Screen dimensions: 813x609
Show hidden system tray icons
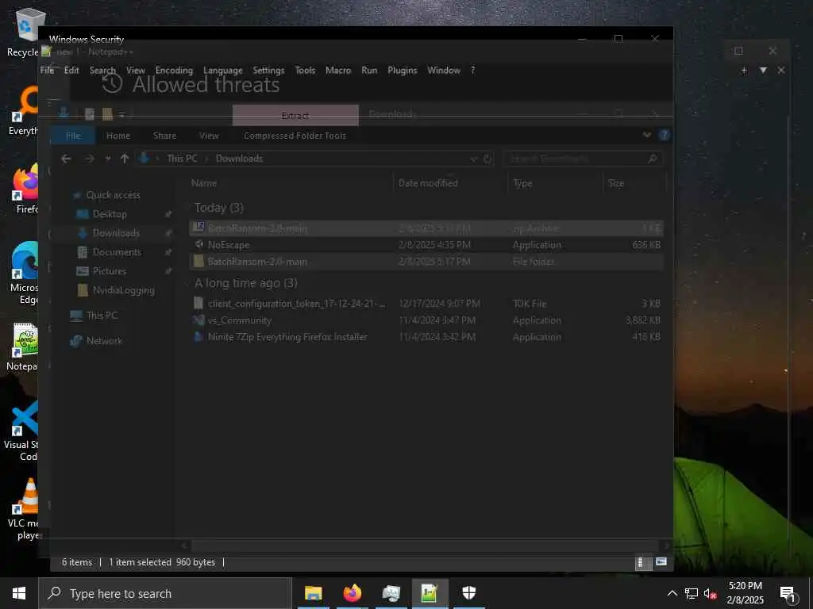click(672, 593)
